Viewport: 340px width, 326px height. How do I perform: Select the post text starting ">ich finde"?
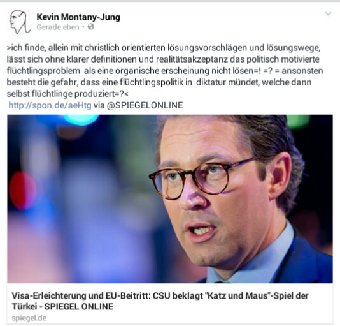point(165,71)
